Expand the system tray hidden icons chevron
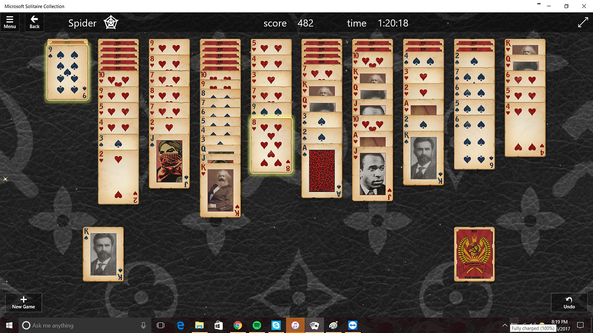 (x=505, y=326)
